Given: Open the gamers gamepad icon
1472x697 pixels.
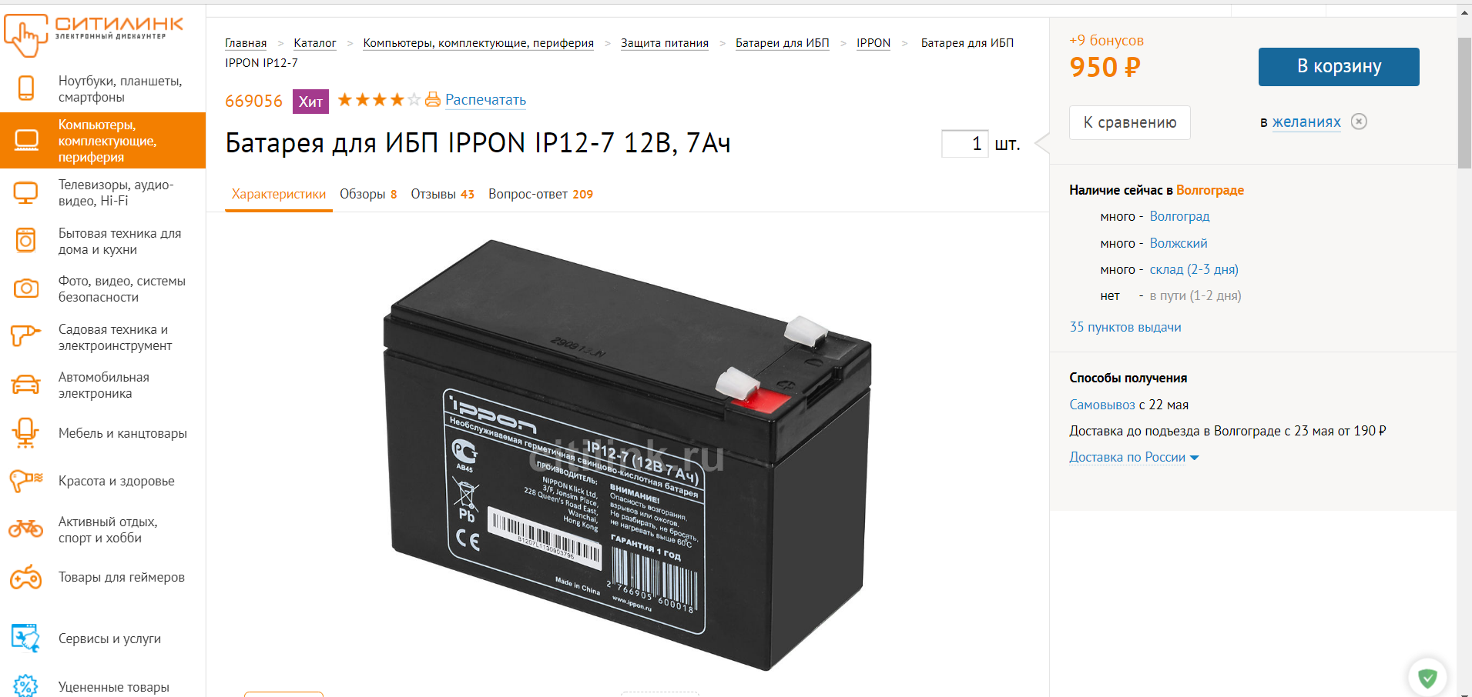Looking at the screenshot, I should coord(26,577).
